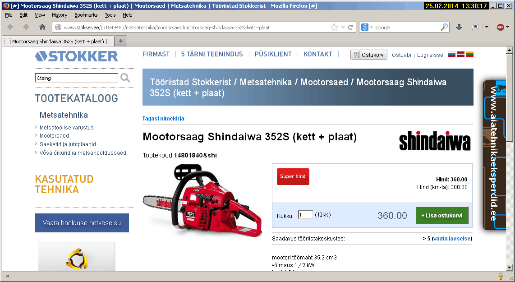Click the Stokker site search magnifier

tap(125, 78)
